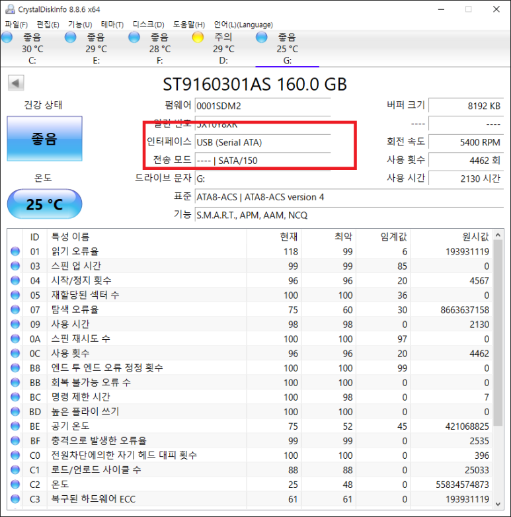511x517 pixels.
Task: Click status dot for attribute 04 시작/정지 횟수
Action: click(x=15, y=280)
